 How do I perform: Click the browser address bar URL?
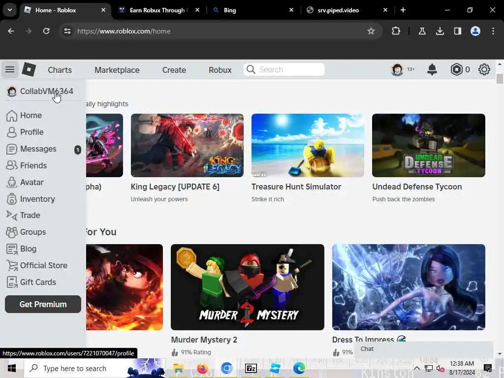[124, 31]
